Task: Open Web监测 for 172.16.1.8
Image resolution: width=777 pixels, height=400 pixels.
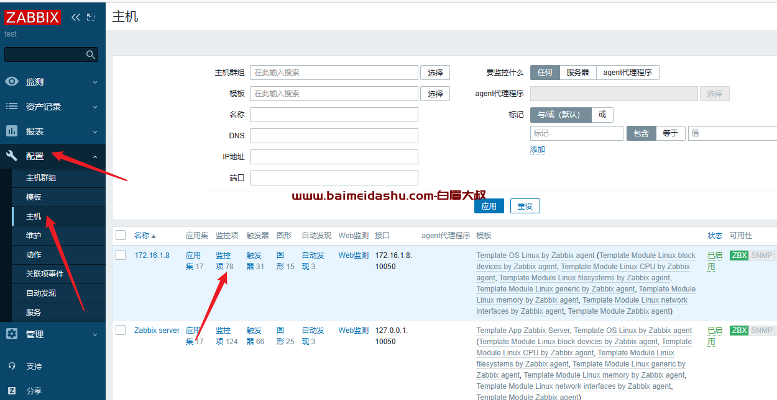Action: pos(354,256)
